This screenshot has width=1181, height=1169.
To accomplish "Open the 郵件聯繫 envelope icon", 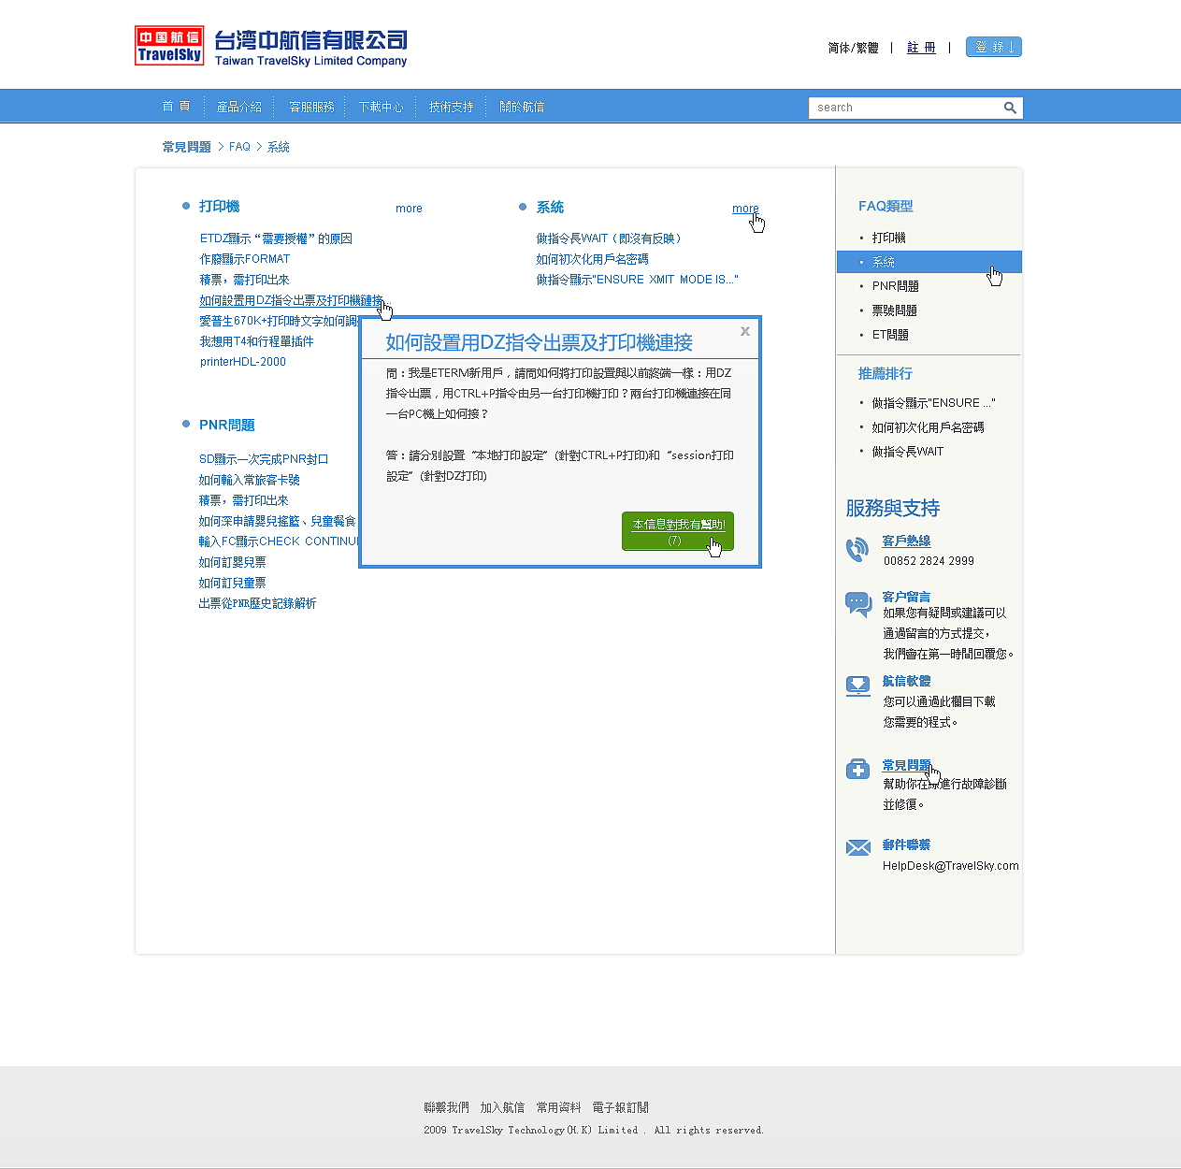I will coord(857,847).
